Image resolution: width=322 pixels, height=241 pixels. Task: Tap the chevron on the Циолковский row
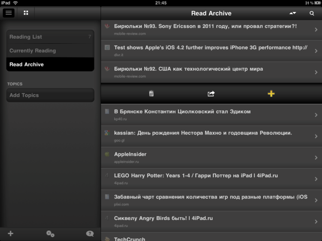[316, 115]
